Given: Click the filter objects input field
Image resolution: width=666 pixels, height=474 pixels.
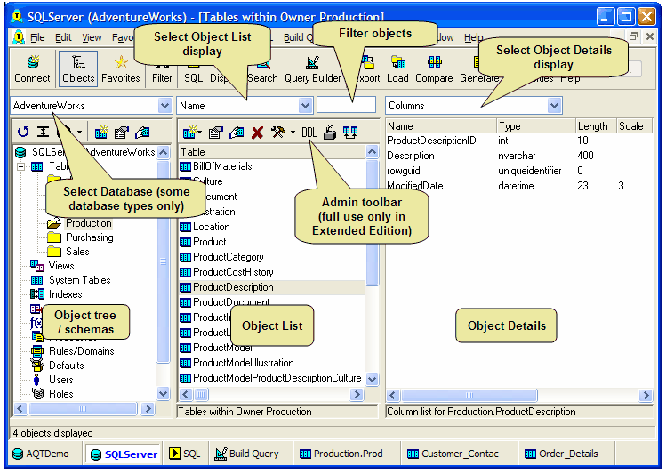Looking at the screenshot, I should click(346, 105).
